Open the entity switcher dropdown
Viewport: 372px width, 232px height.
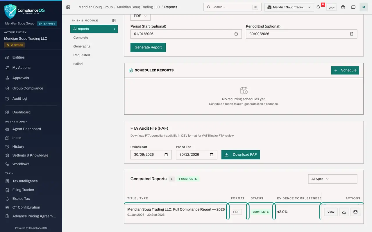(x=289, y=7)
